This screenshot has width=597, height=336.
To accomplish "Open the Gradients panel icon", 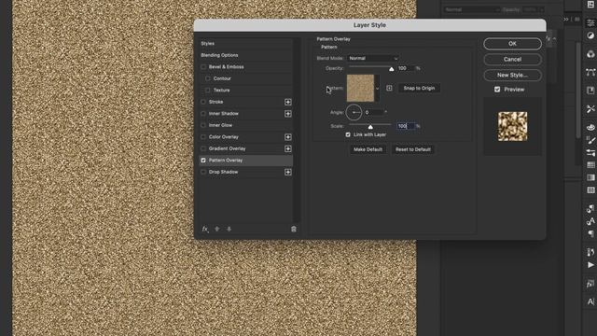I will tap(590, 177).
